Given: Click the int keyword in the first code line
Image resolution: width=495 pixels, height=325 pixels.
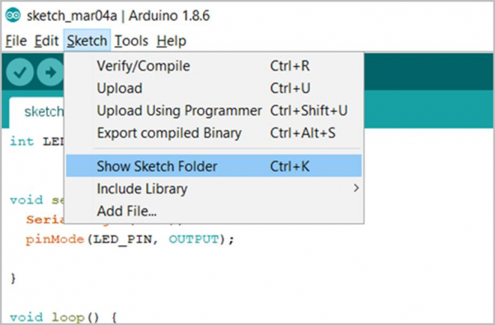Looking at the screenshot, I should pyautogui.click(x=21, y=141).
